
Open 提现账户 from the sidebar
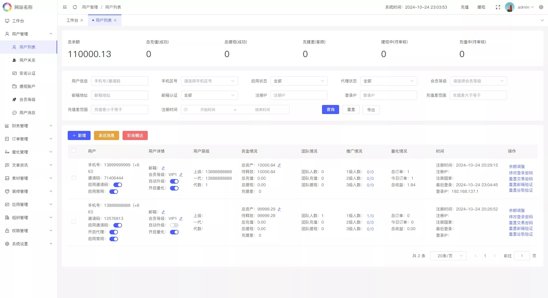pos(27,86)
